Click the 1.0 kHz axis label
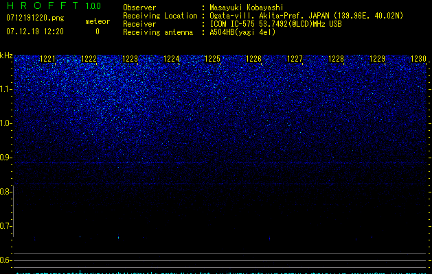Viewport: 432px width, 274px height. tap(6, 123)
